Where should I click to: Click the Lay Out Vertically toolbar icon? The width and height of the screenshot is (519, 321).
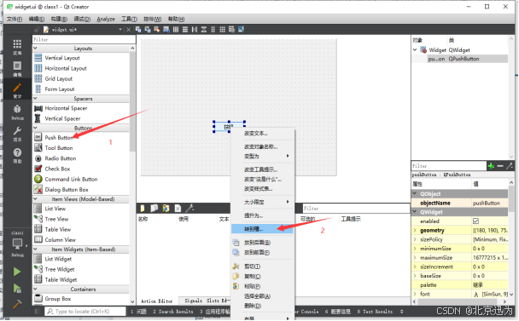pos(185,30)
